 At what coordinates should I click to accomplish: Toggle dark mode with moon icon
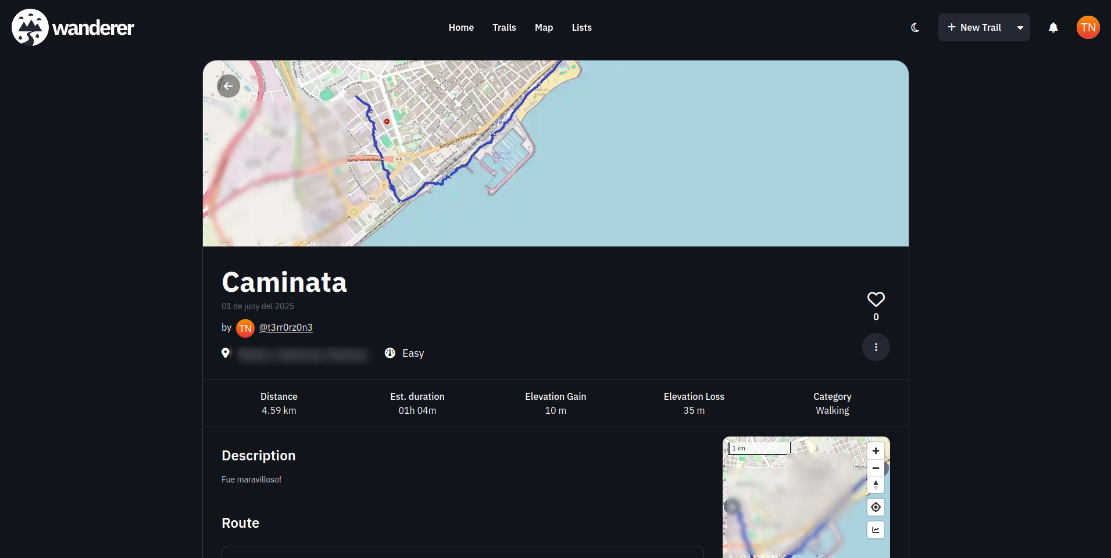tap(915, 27)
